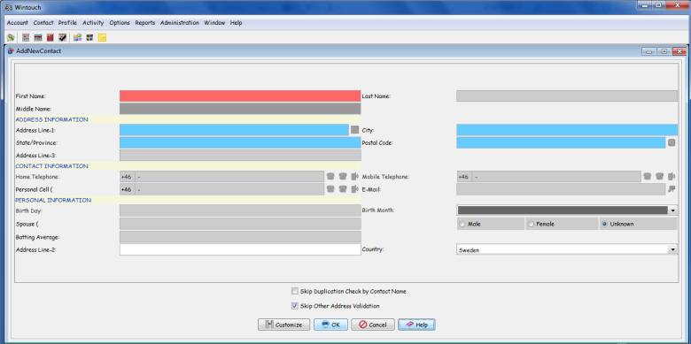The height and width of the screenshot is (344, 691).
Task: Open the Reports menu
Action: pos(145,23)
